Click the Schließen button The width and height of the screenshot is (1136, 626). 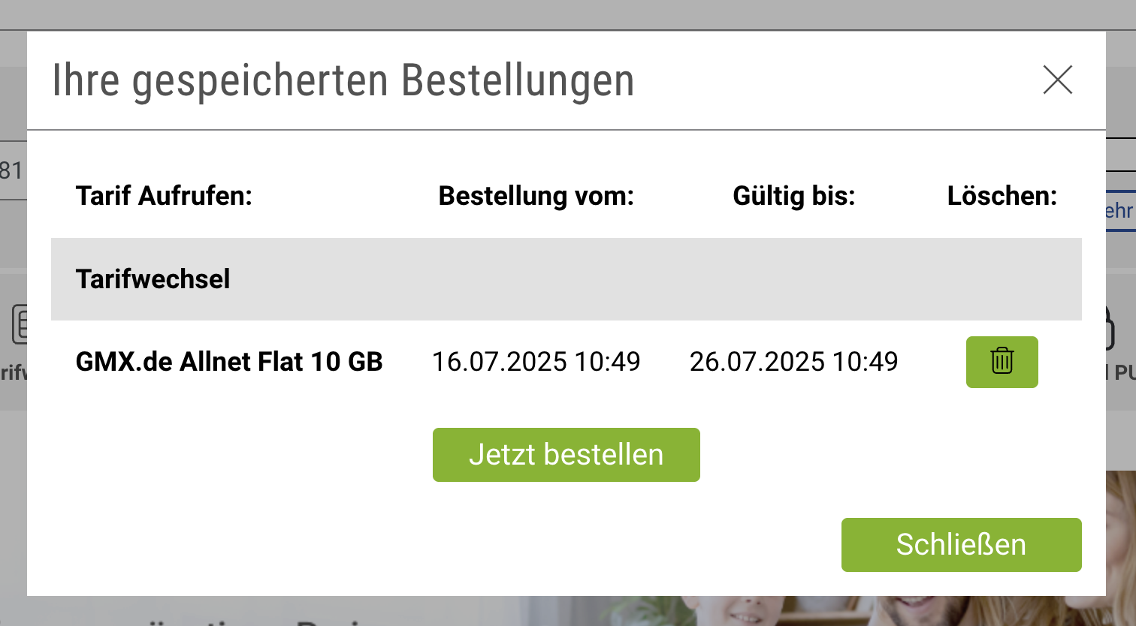(x=961, y=545)
